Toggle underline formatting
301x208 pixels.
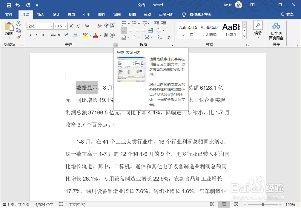coord(43,35)
